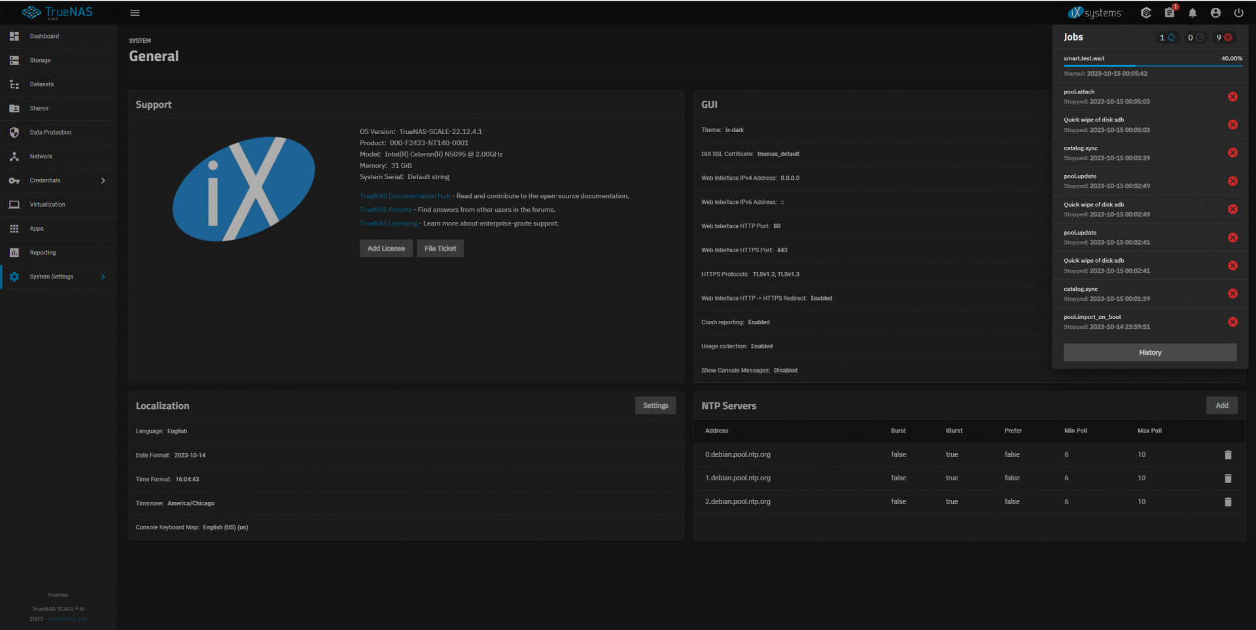
Task: Click the TrueNAS logo in the top-left corner
Action: point(58,12)
